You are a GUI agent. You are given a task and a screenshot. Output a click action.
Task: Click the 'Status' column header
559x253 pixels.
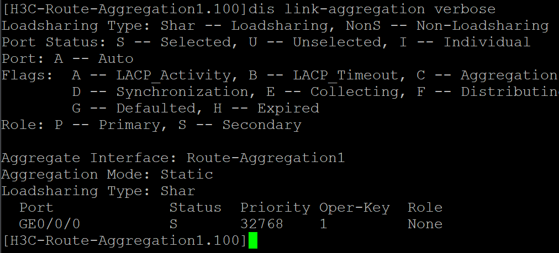click(x=195, y=208)
